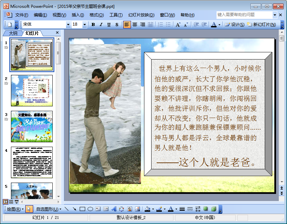Select the Oval drawing tool
Screen dimensions: 287x224
point(90,209)
